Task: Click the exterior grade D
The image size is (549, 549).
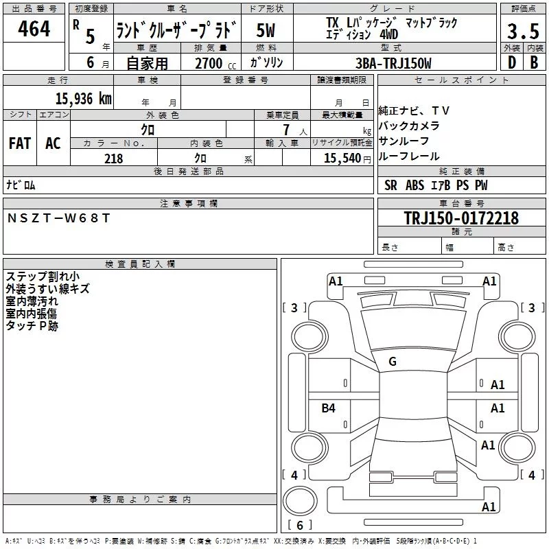Action: pos(511,62)
